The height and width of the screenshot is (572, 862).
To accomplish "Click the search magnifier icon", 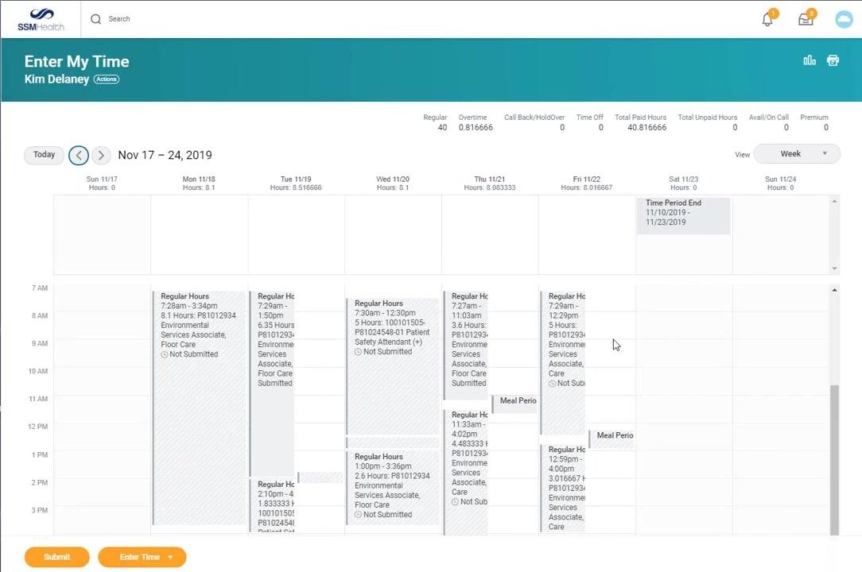I will (x=95, y=19).
